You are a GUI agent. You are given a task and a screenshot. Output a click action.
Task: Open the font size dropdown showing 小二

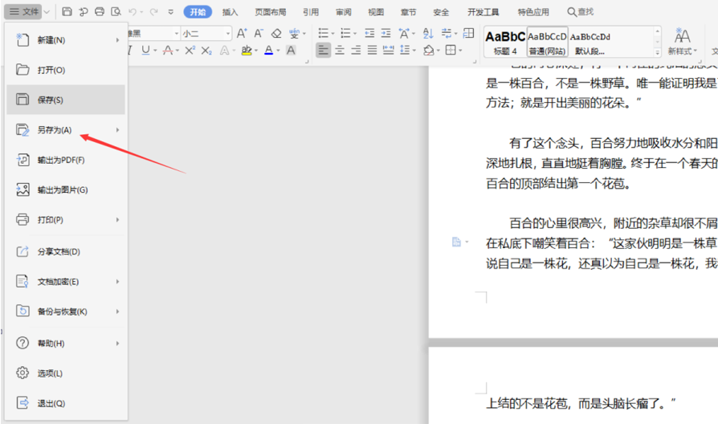pos(227,34)
